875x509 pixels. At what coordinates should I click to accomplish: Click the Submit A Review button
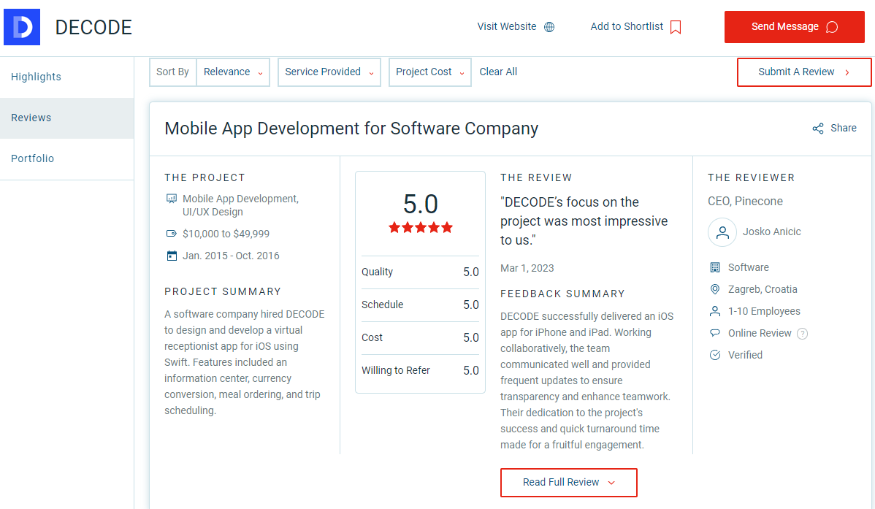[x=804, y=72]
